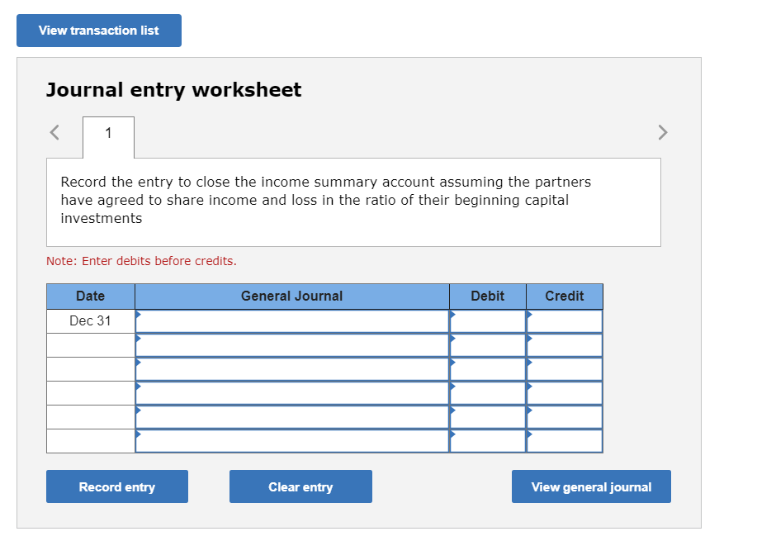This screenshot has width=757, height=536.
Task: Open the account dropdown in the fifth row
Action: point(140,412)
